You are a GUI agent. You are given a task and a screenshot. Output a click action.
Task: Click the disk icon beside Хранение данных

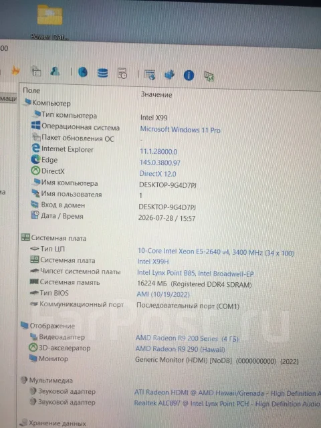24,423
